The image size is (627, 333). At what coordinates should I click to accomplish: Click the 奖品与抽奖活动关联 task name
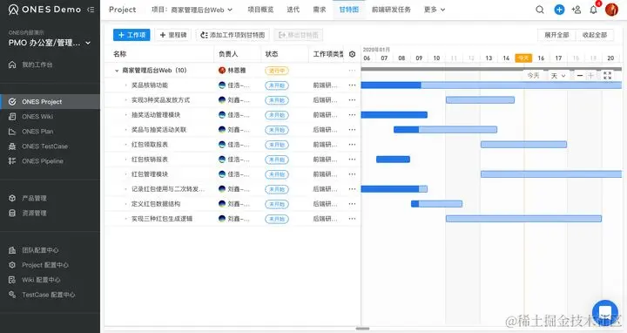(x=158, y=130)
